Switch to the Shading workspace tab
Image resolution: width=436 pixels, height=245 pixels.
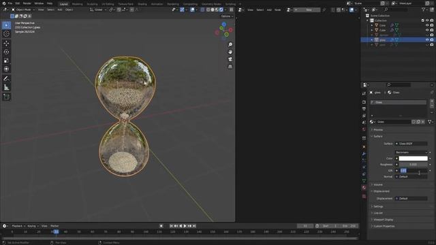click(142, 4)
